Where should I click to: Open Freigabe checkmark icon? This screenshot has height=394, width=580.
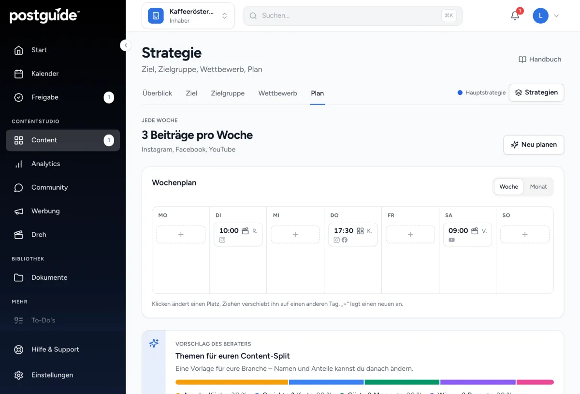point(19,97)
